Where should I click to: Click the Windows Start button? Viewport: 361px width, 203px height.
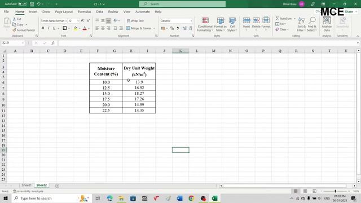[x=6, y=198]
